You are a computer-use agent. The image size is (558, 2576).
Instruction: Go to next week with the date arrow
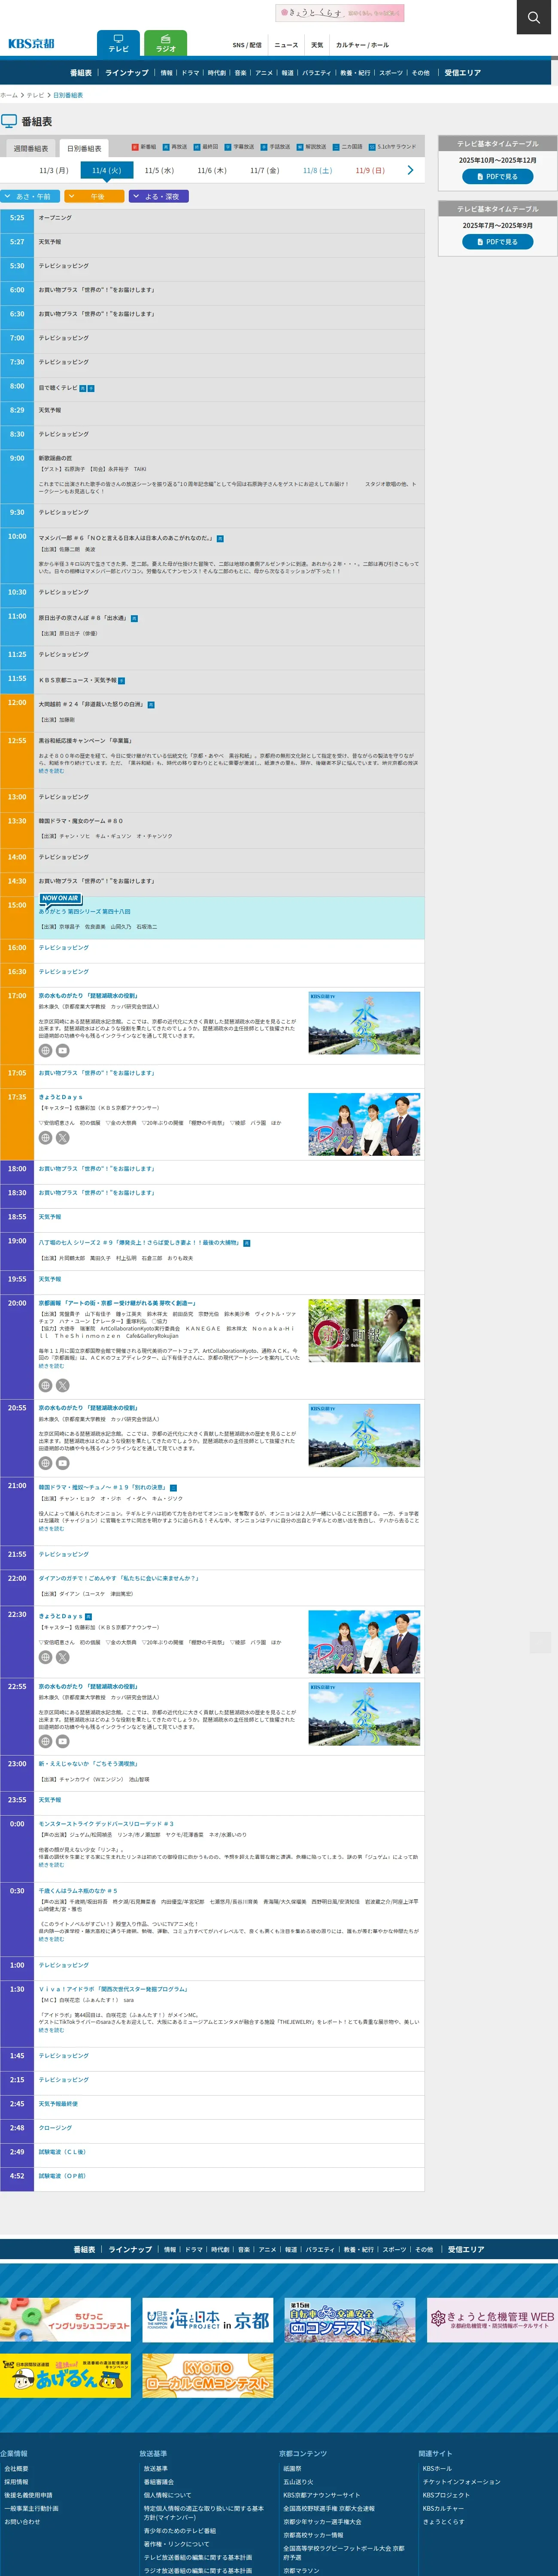click(x=410, y=170)
